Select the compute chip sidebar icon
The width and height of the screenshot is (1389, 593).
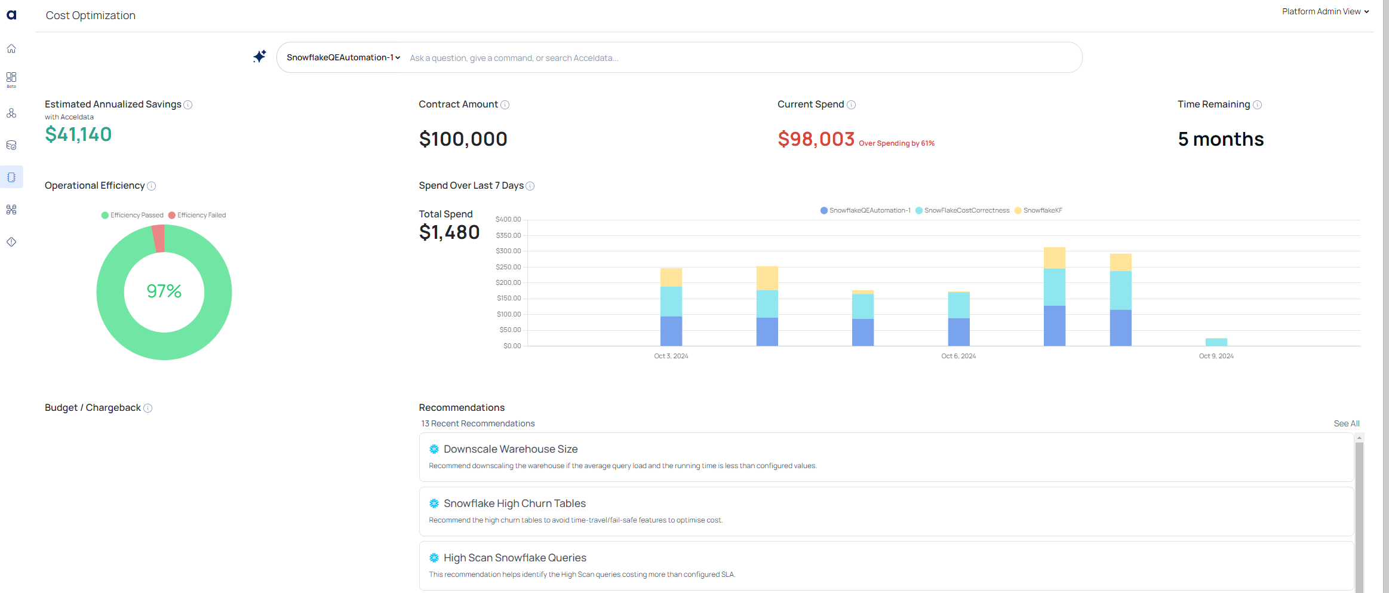tap(11, 177)
